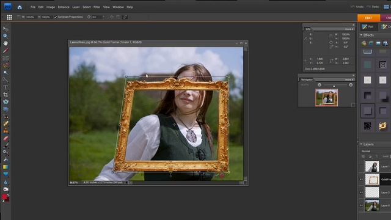391x220 pixels.
Task: Select the Eyedropper tool
Action: [x=5, y=51]
